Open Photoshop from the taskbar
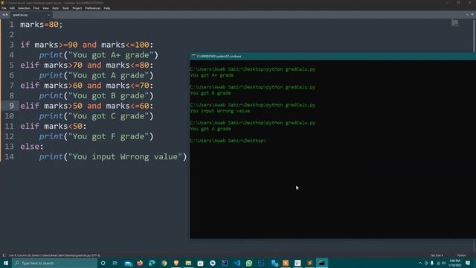This screenshot has height=268, width=476. tap(261, 263)
